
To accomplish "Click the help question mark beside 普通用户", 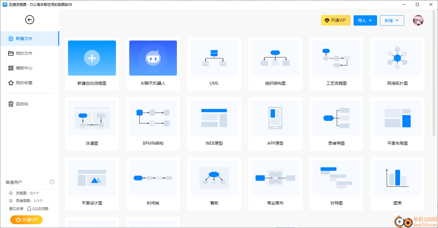I will (x=52, y=182).
